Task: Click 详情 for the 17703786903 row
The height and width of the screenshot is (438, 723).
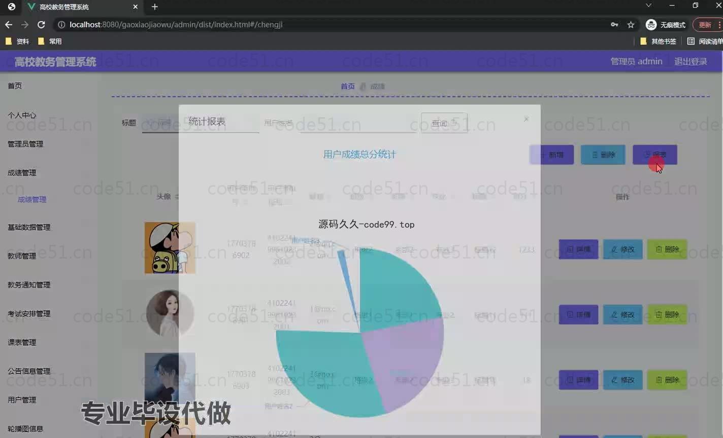Action: pyautogui.click(x=578, y=380)
